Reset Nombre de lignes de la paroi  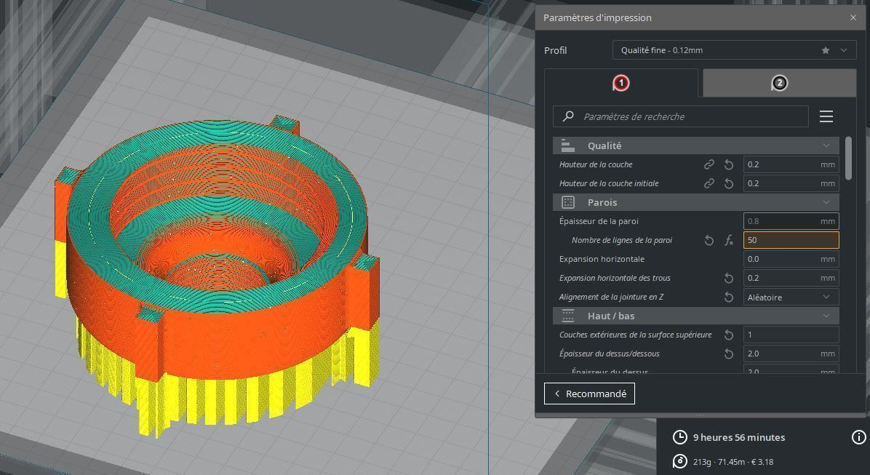[x=709, y=240]
